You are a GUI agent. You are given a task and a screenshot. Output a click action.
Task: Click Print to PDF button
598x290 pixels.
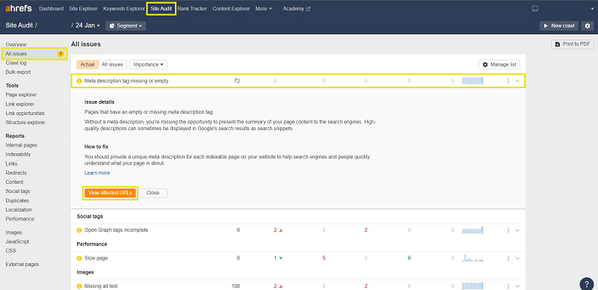573,44
